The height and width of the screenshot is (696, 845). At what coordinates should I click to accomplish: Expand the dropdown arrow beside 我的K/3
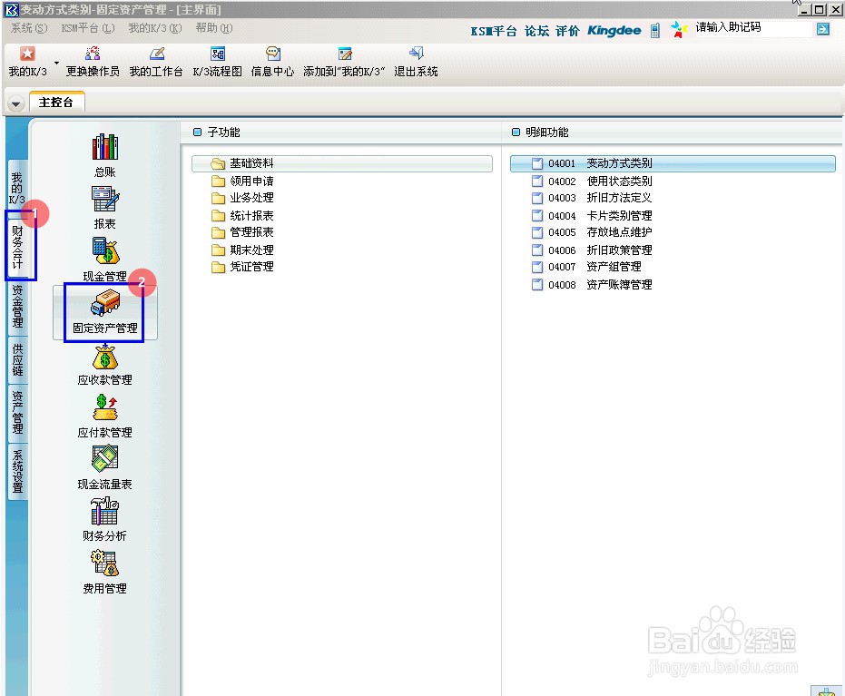coord(56,63)
